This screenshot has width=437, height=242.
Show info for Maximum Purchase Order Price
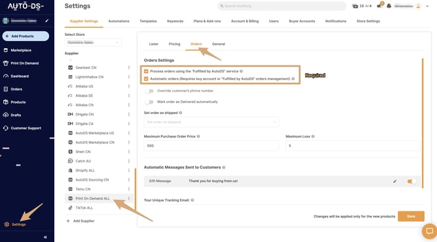pos(198,136)
